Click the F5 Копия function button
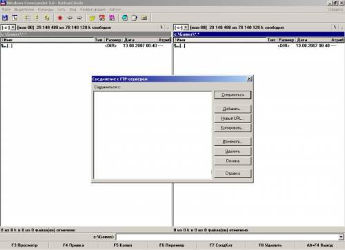The image size is (345, 250). (123, 245)
